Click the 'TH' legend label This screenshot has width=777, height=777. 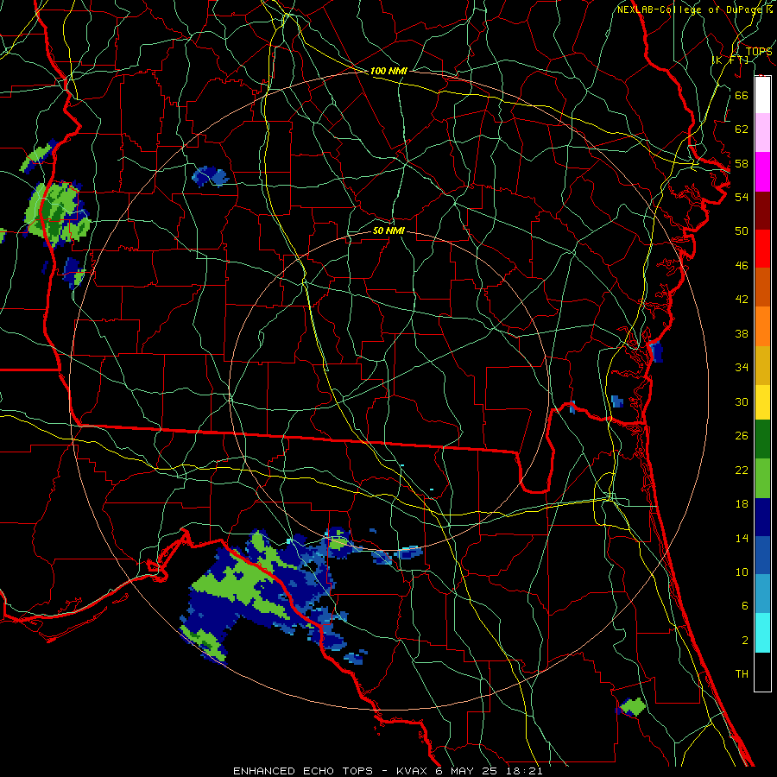point(742,674)
